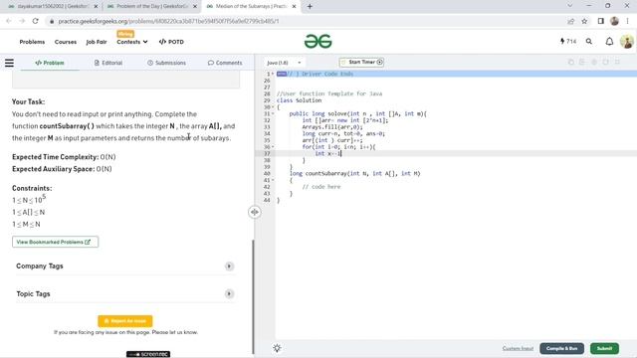
Task: Switch to the Submissions tab
Action: pyautogui.click(x=166, y=63)
